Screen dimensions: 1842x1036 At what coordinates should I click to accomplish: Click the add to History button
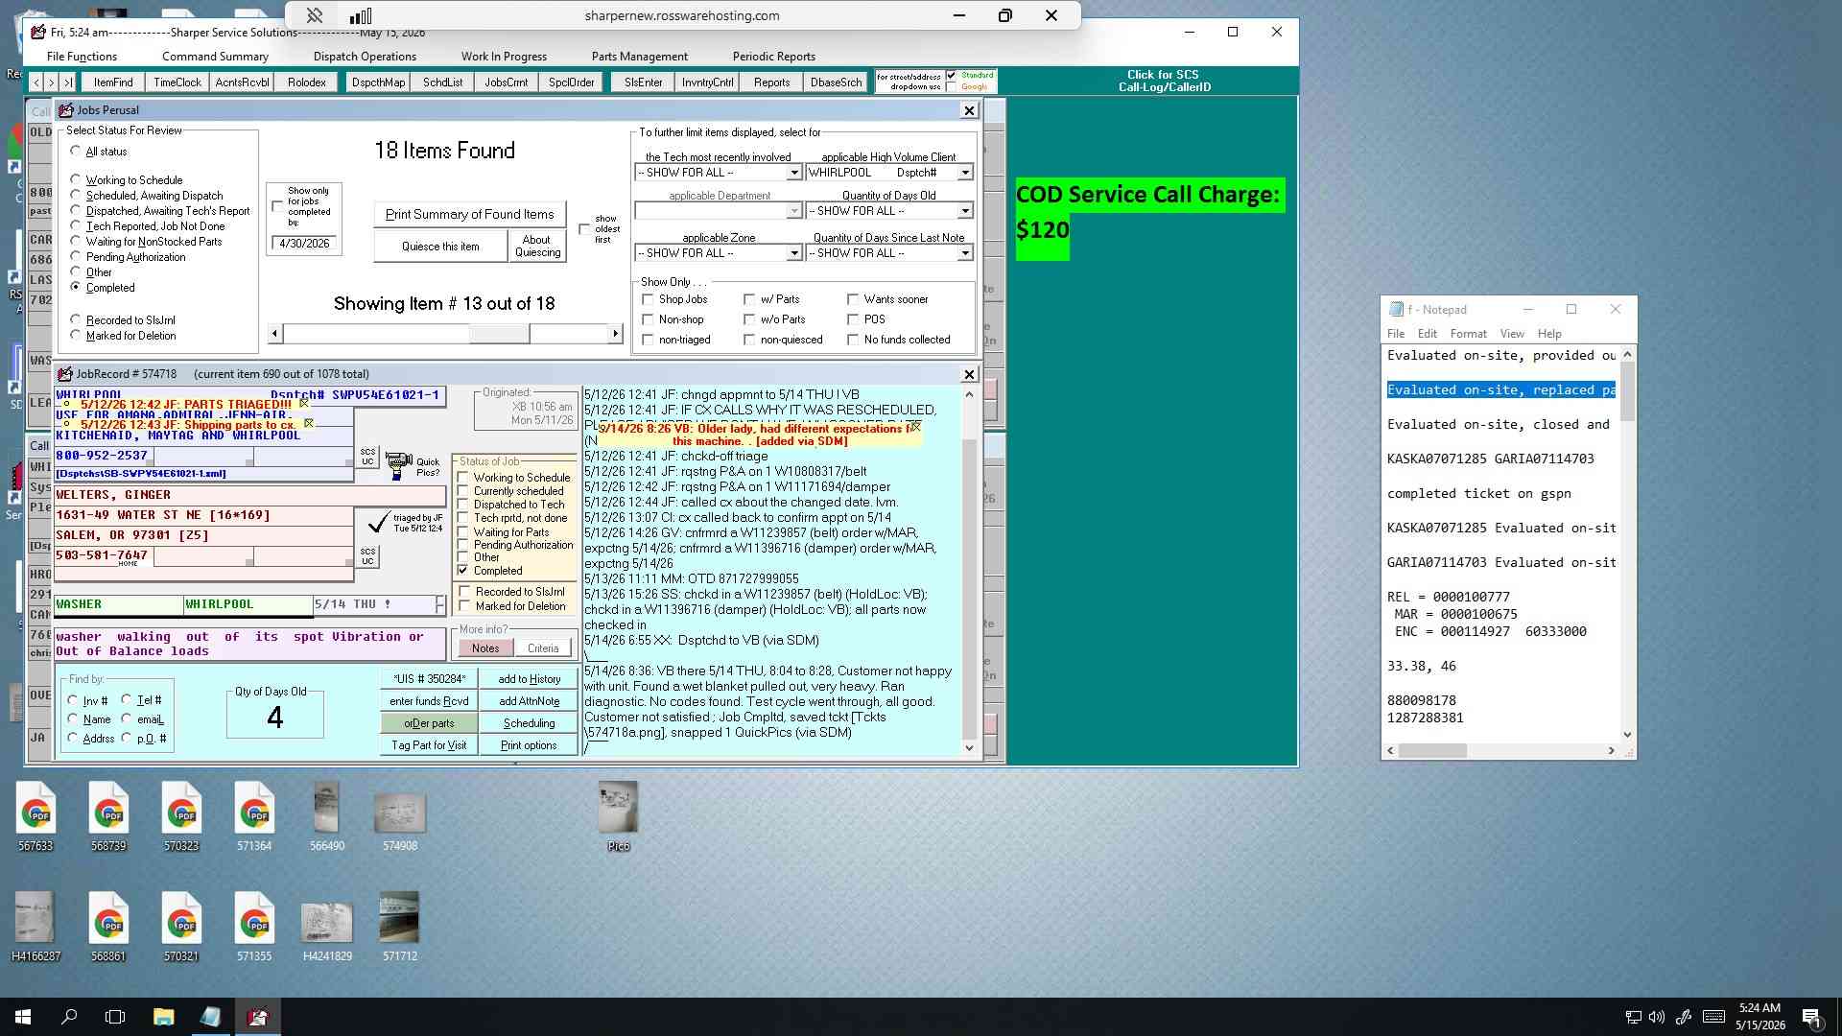coord(530,679)
